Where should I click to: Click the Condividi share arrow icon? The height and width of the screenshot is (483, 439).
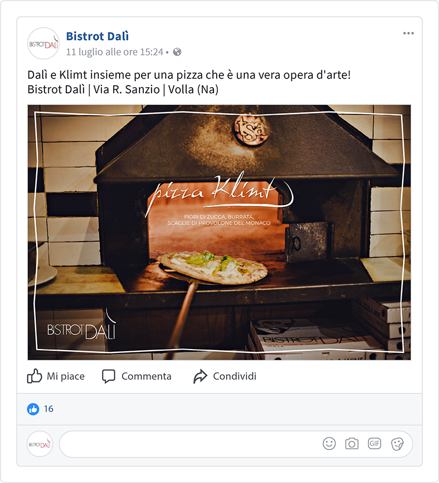coord(200,376)
